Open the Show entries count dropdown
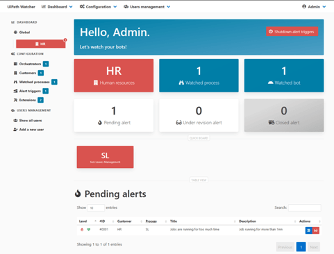This screenshot has width=334, height=254. [96, 208]
